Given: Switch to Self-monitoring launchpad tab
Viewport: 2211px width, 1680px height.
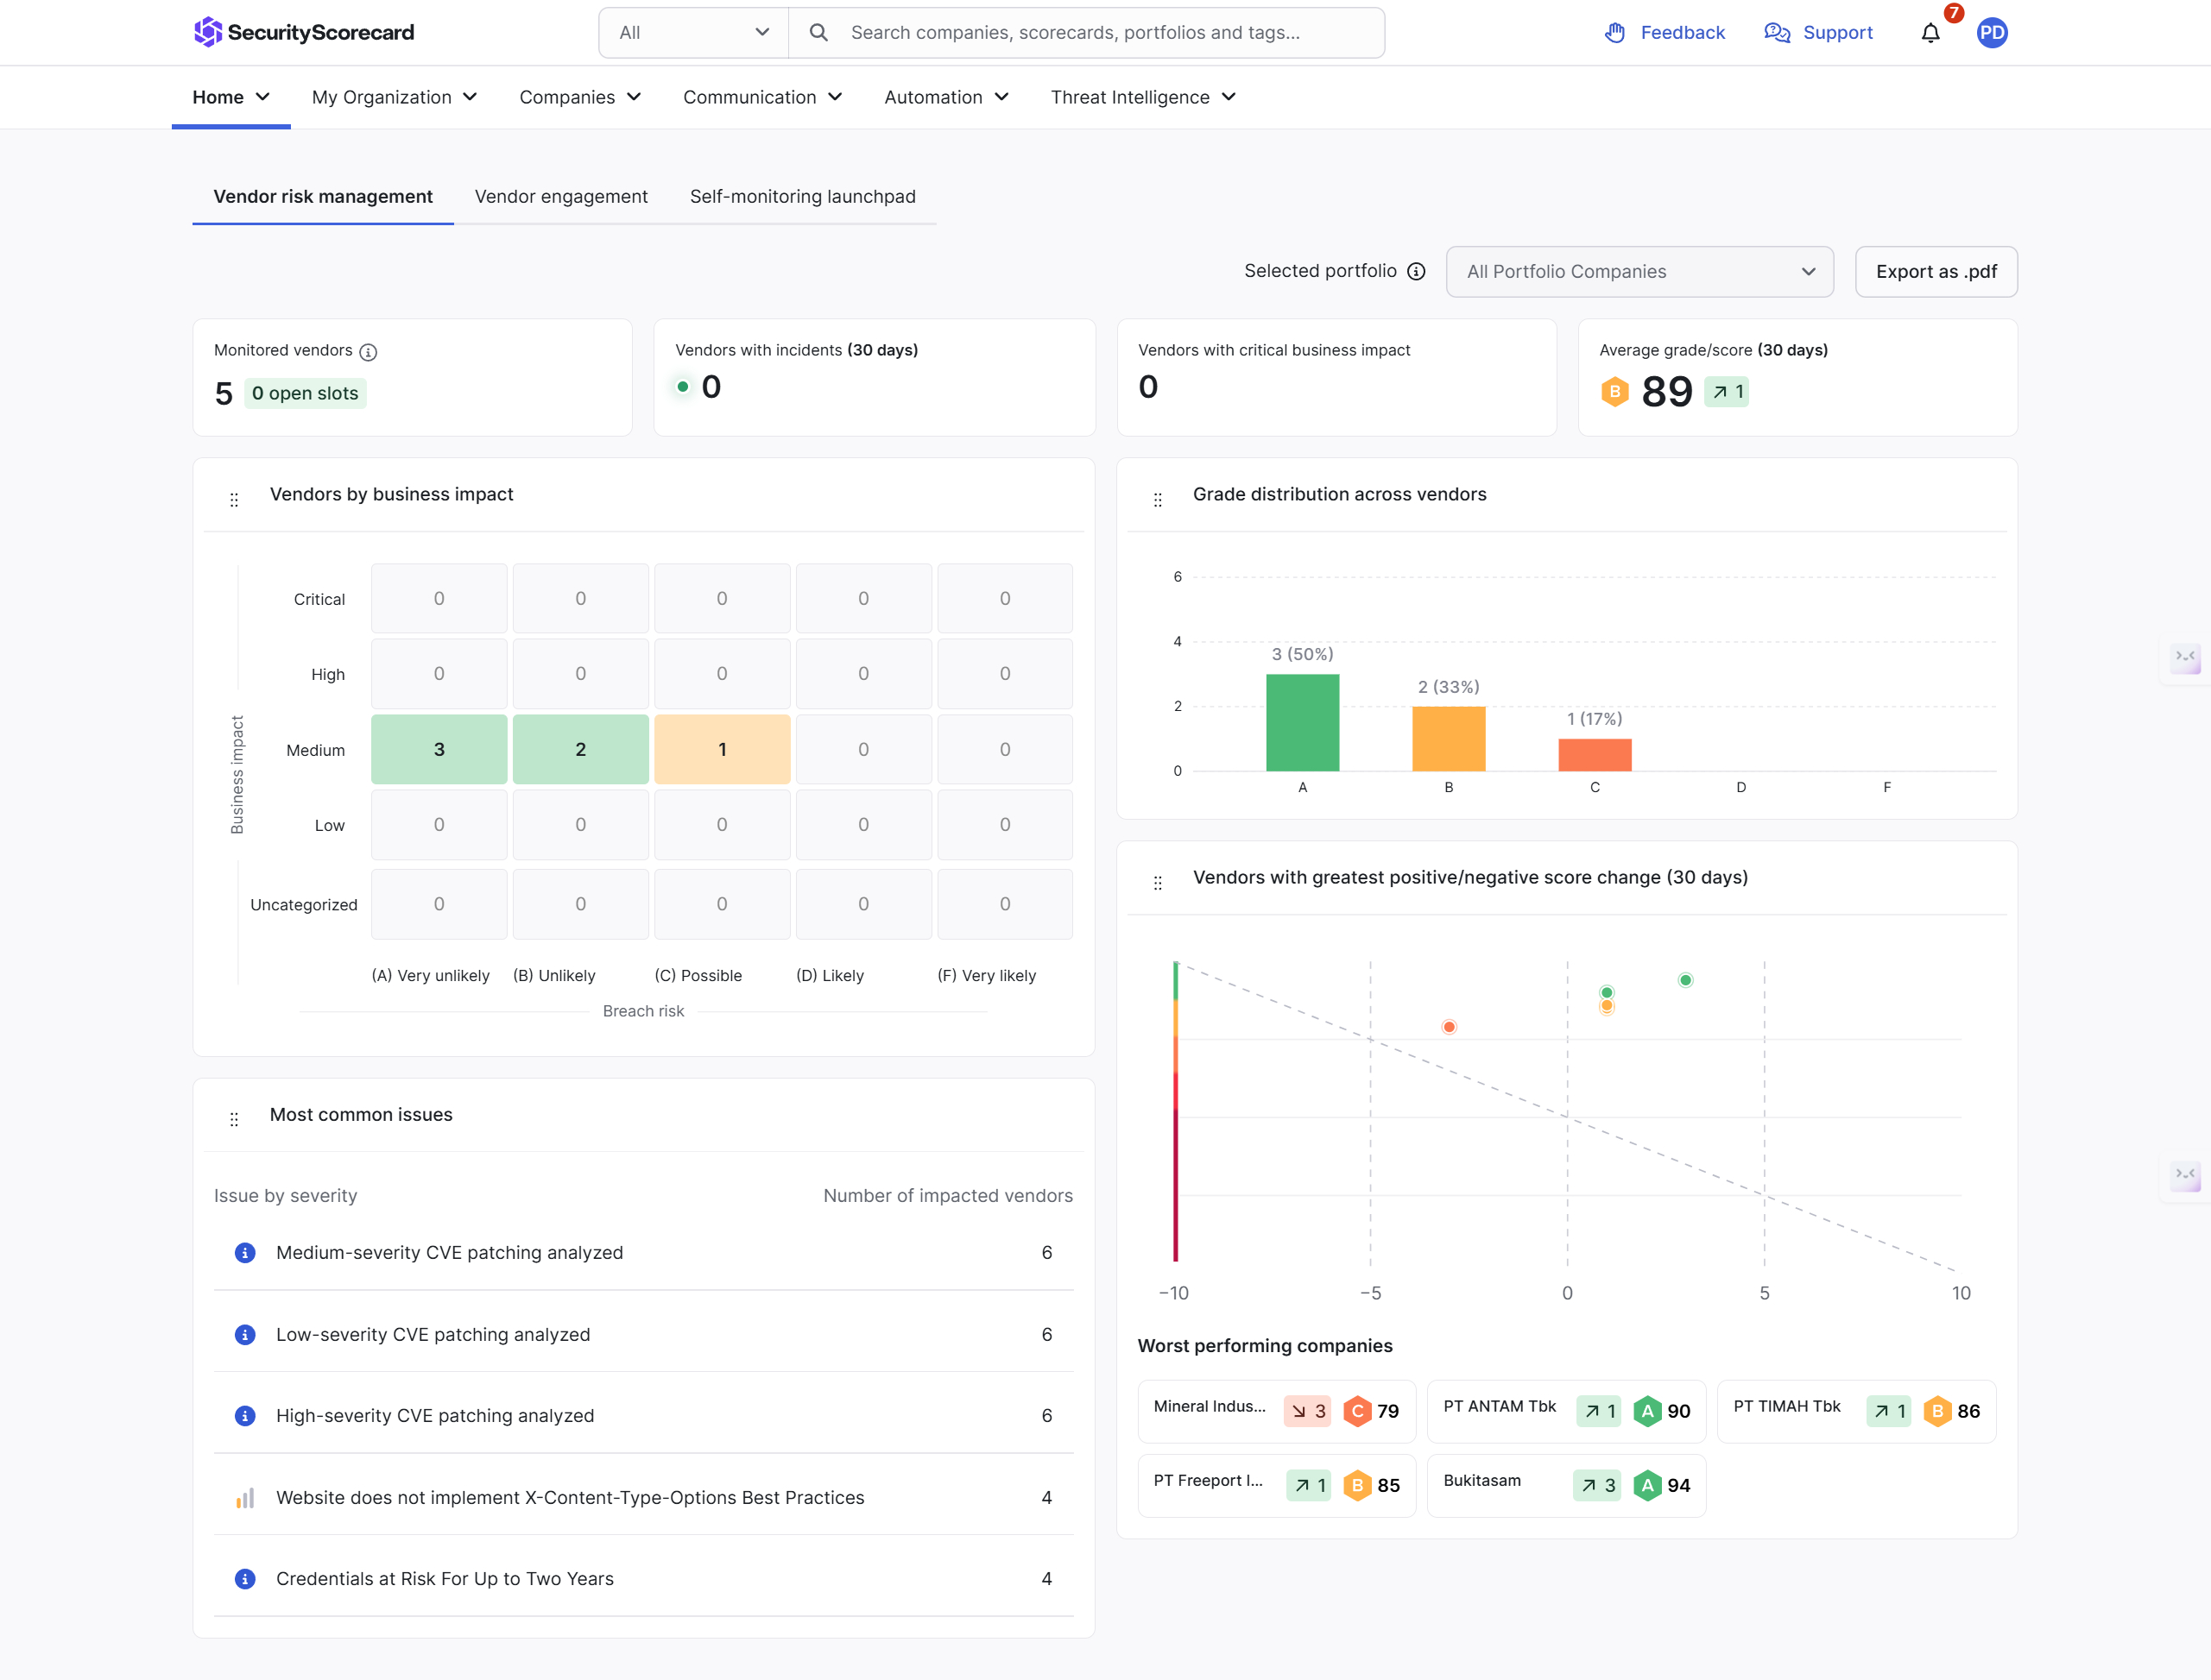Looking at the screenshot, I should coord(802,196).
